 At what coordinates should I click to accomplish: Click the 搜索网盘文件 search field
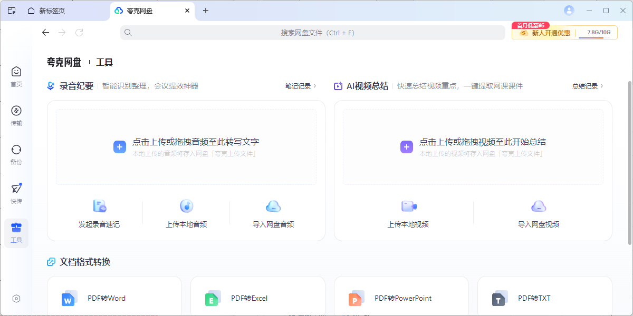pyautogui.click(x=317, y=33)
